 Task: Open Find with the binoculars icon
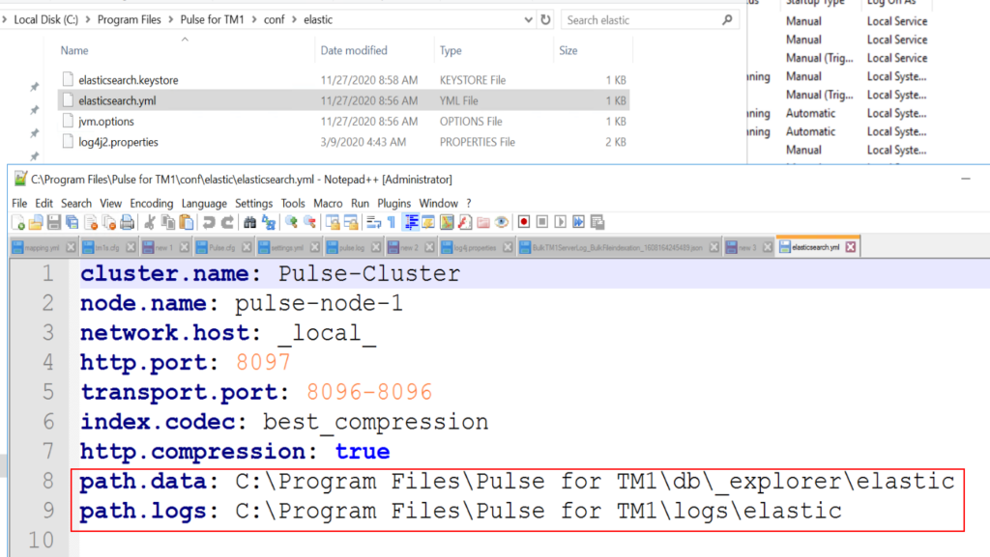(249, 223)
